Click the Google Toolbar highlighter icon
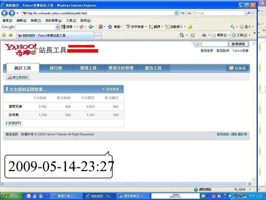 click(x=190, y=27)
